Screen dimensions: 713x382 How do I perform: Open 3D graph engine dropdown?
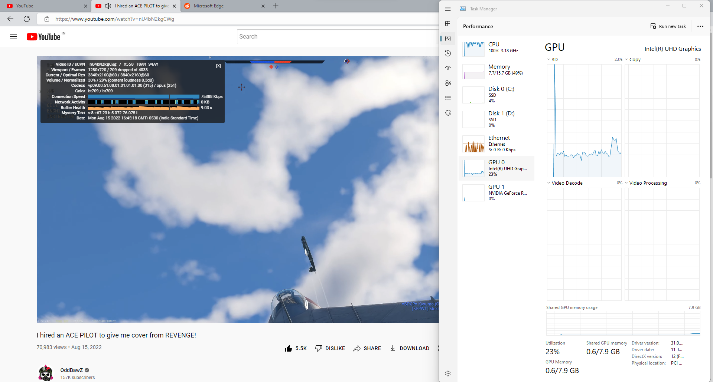click(549, 59)
